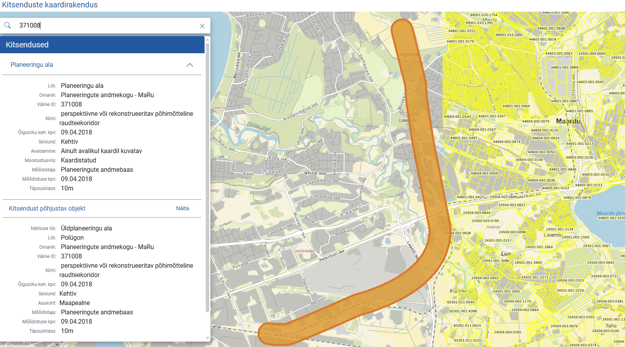Select cadastral parcel 24504:003:0812 on map
The height and width of the screenshot is (347, 625).
[512, 205]
